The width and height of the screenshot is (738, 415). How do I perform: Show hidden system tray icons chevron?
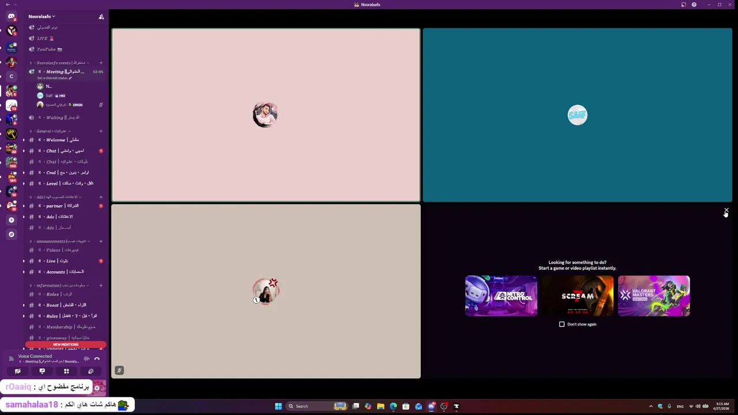651,406
